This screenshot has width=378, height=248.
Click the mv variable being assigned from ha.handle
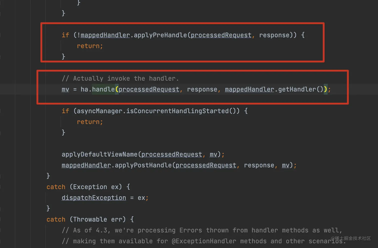(65, 89)
